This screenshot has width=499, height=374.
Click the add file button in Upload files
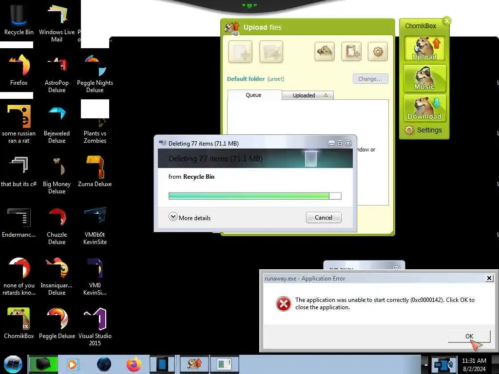[240, 52]
